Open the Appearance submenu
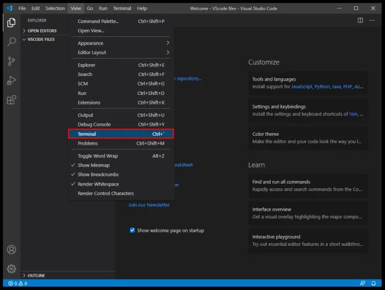 [x=121, y=43]
